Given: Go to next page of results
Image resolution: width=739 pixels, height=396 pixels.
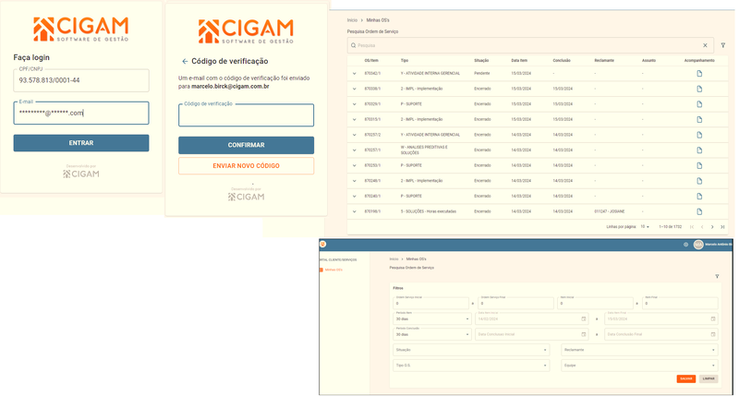Looking at the screenshot, I should [712, 227].
